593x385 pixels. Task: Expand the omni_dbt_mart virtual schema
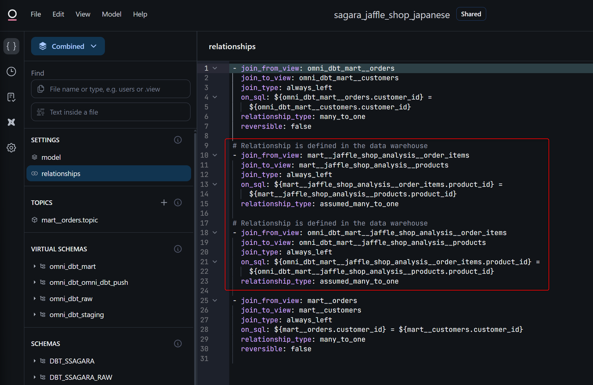tap(34, 266)
